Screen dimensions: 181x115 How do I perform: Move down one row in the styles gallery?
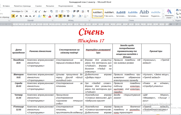point(163,14)
